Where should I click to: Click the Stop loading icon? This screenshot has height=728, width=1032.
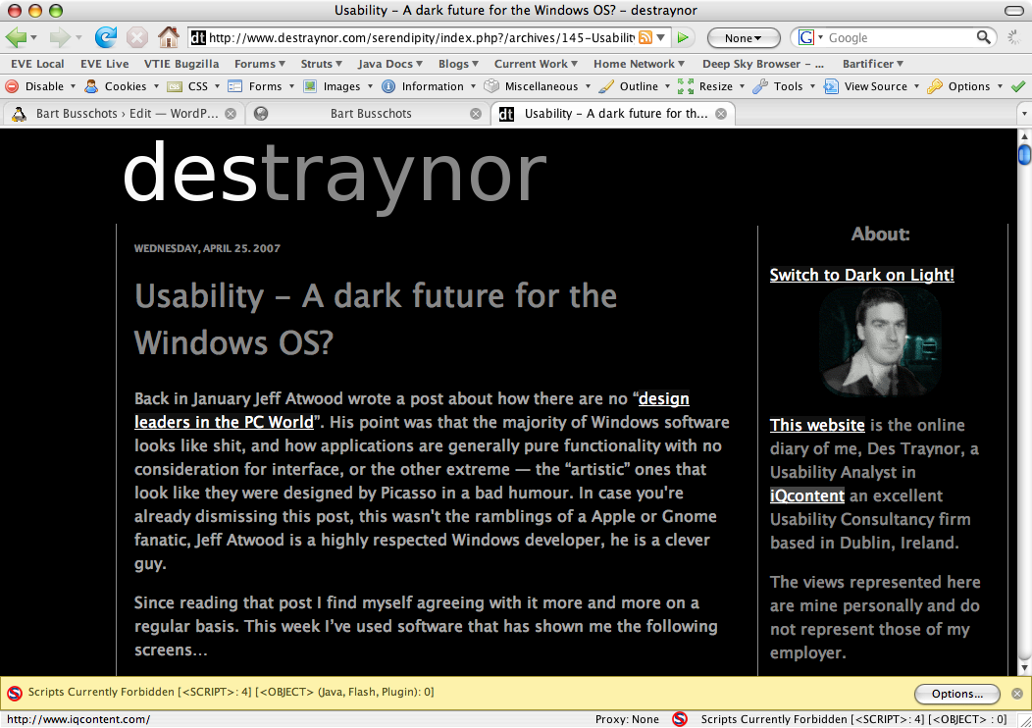[x=137, y=37]
